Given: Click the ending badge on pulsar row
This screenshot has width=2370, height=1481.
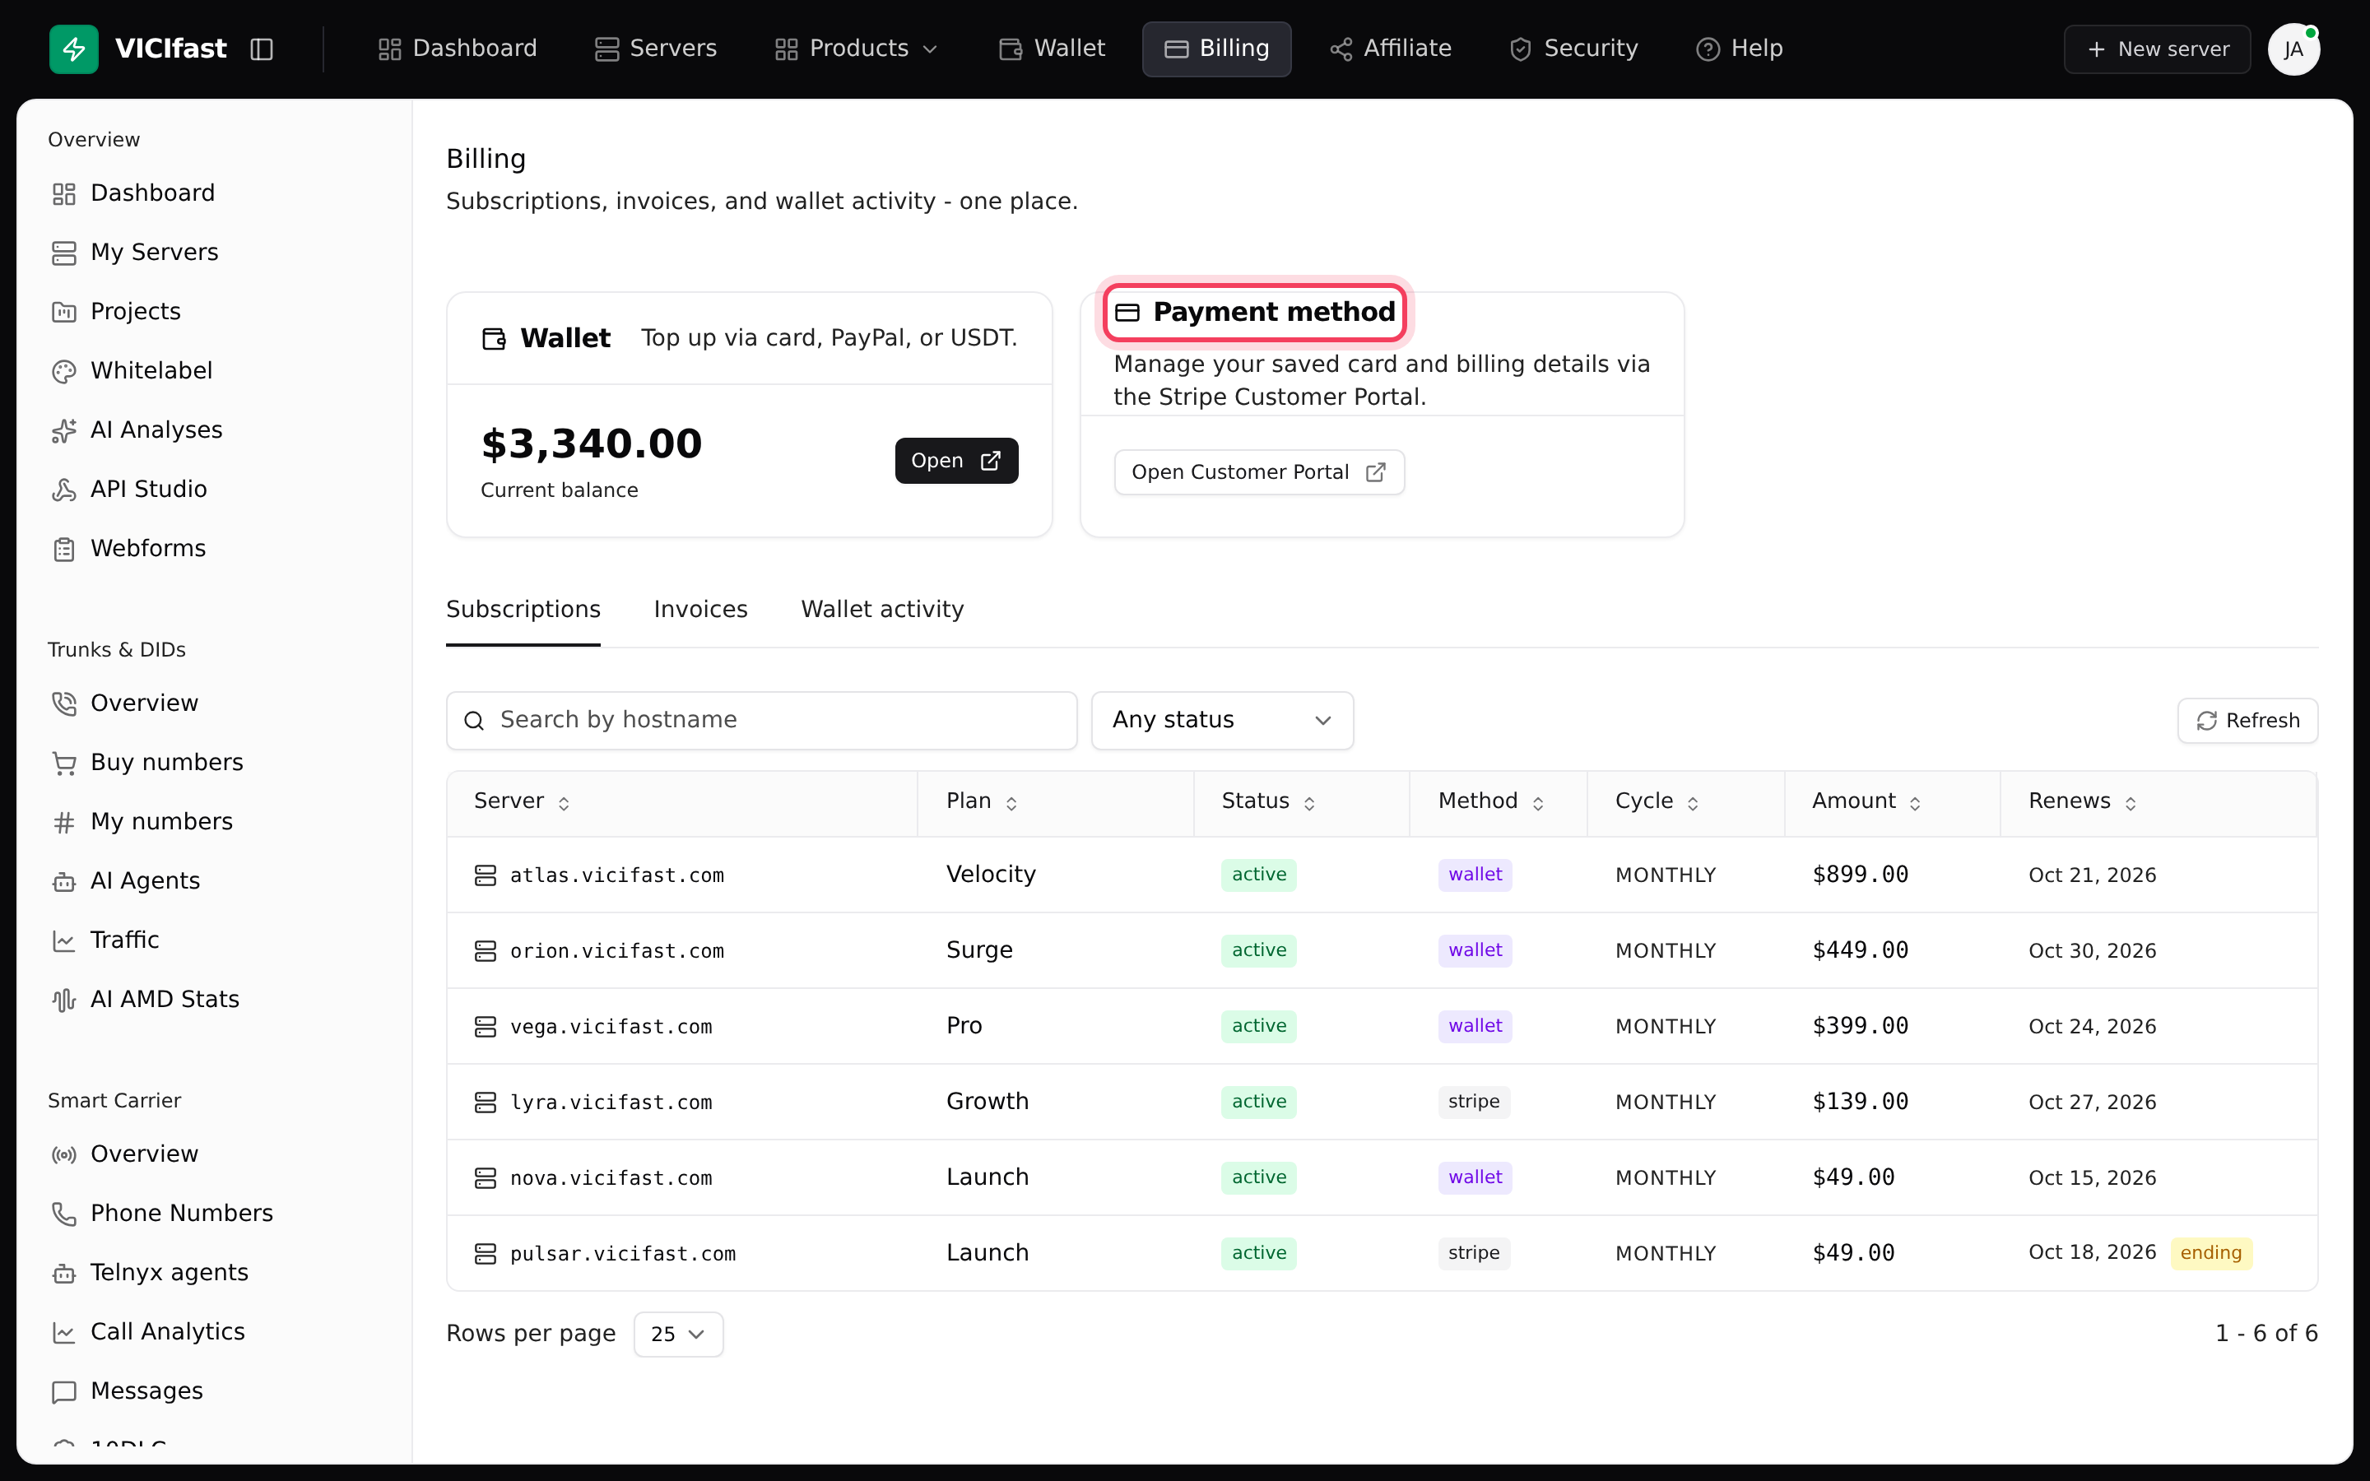Looking at the screenshot, I should click(2210, 1254).
